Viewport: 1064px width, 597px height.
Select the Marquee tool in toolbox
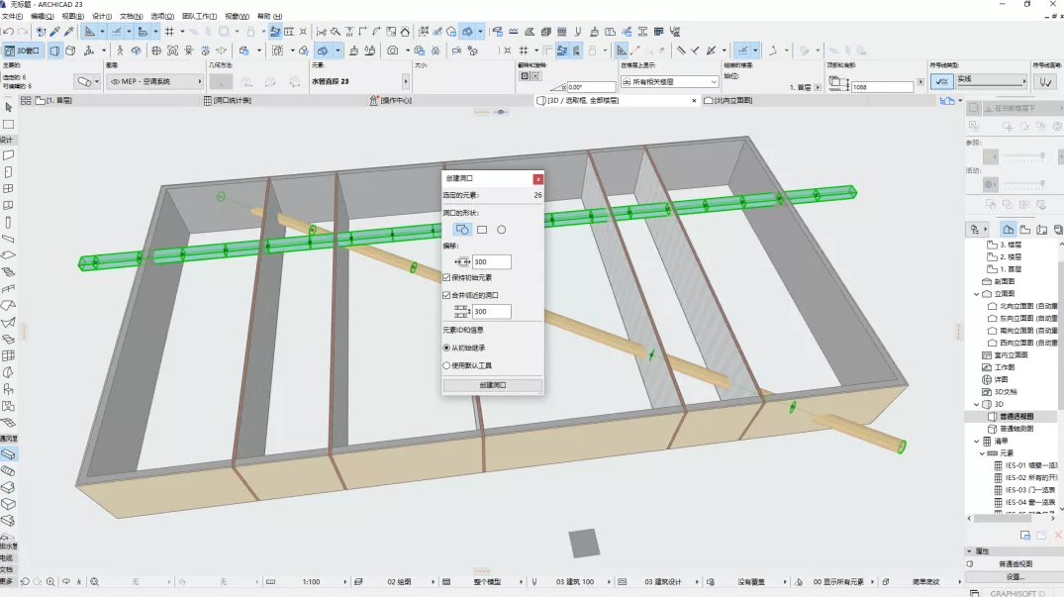click(8, 124)
